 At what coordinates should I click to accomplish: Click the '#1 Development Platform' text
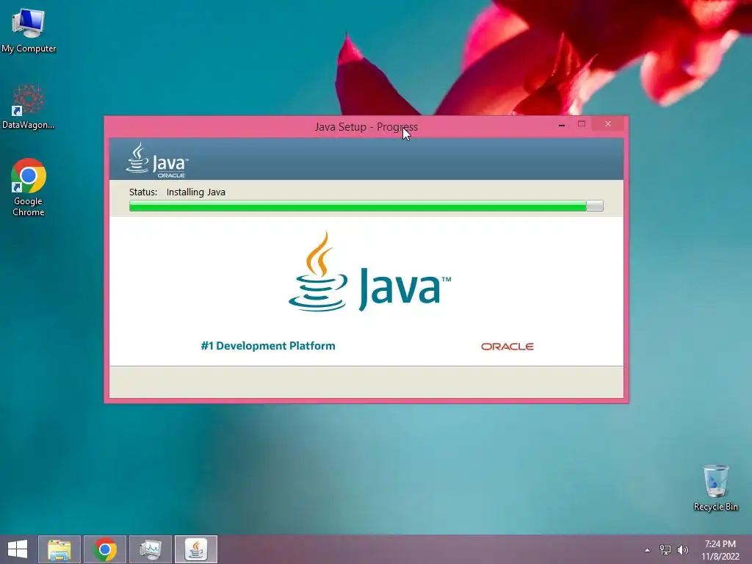tap(267, 346)
